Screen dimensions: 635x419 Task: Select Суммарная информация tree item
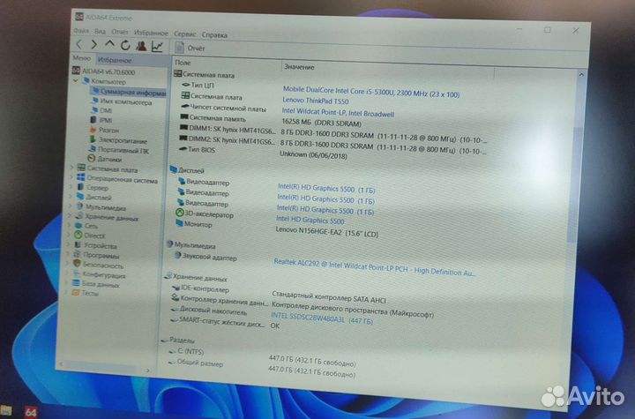(x=129, y=92)
